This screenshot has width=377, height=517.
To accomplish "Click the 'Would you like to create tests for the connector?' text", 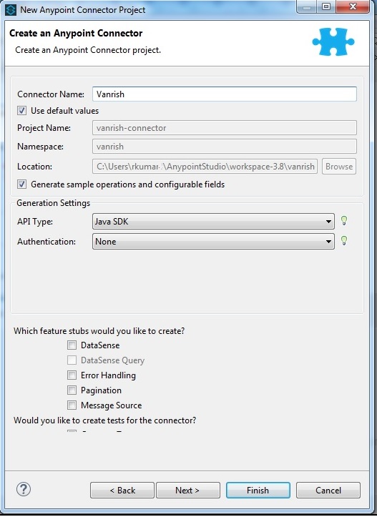I will click(x=105, y=420).
